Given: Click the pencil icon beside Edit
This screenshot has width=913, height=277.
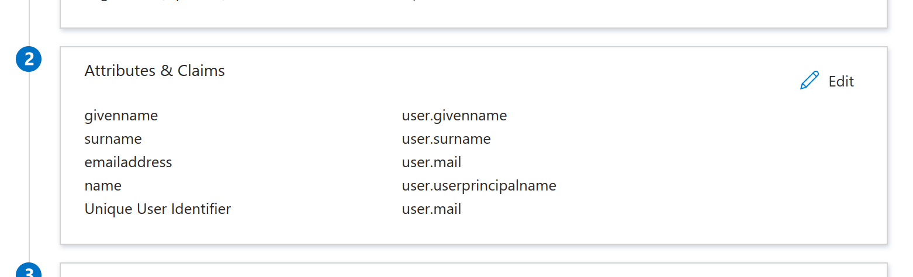Looking at the screenshot, I should click(810, 81).
